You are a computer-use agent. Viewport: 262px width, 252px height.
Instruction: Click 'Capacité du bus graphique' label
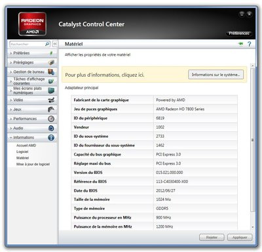pyautogui.click(x=97, y=154)
